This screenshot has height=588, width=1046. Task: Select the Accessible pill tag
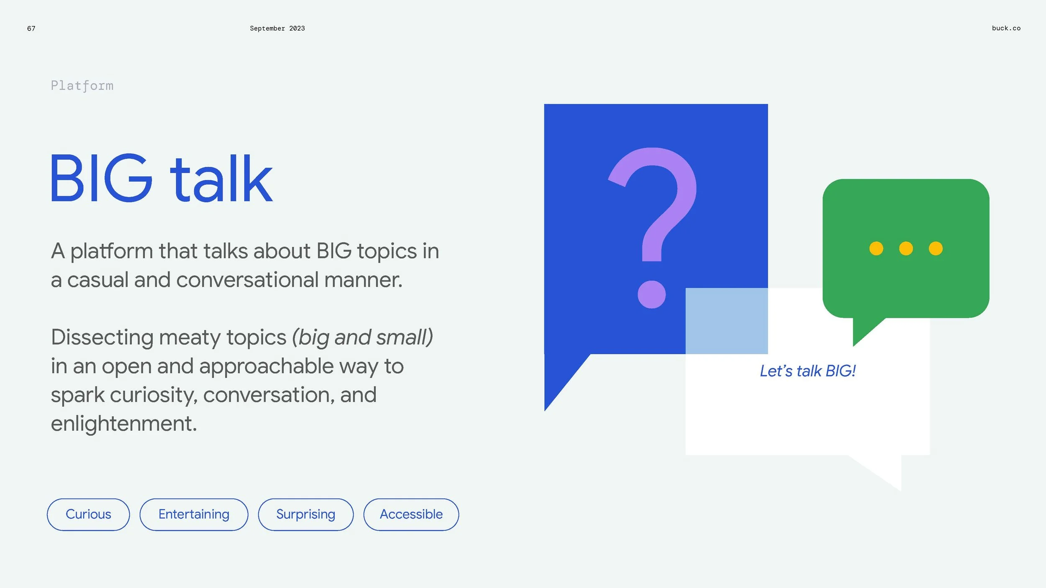tap(411, 514)
